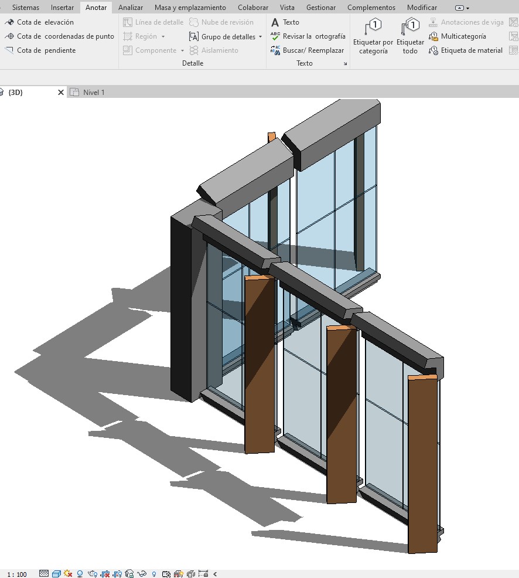
Task: Open the Nivel 1 view tab
Action: [94, 93]
